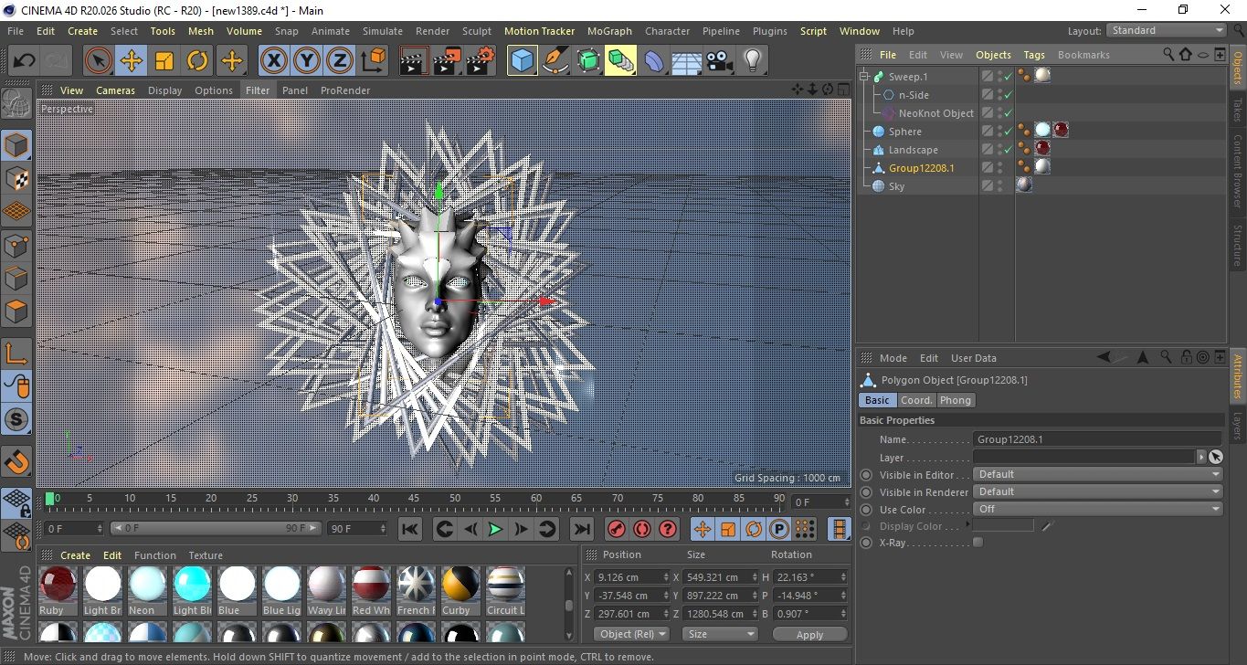Screen dimensions: 1247x665
Task: Open the Object Manager Tags menu
Action: [1033, 55]
